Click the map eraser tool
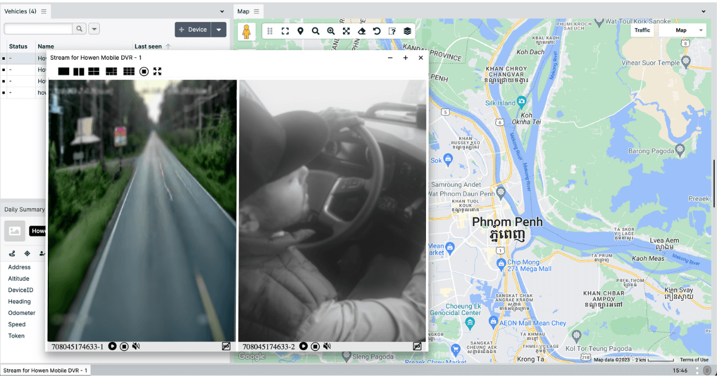The image size is (717, 376). click(361, 31)
